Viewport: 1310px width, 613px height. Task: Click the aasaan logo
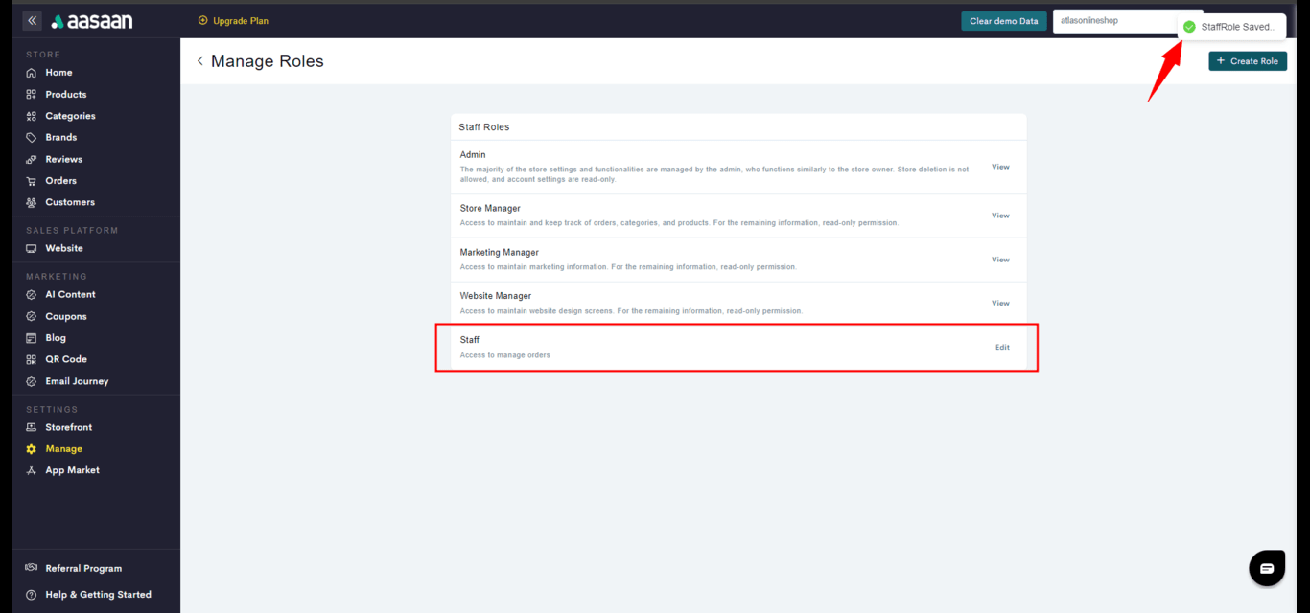(92, 21)
